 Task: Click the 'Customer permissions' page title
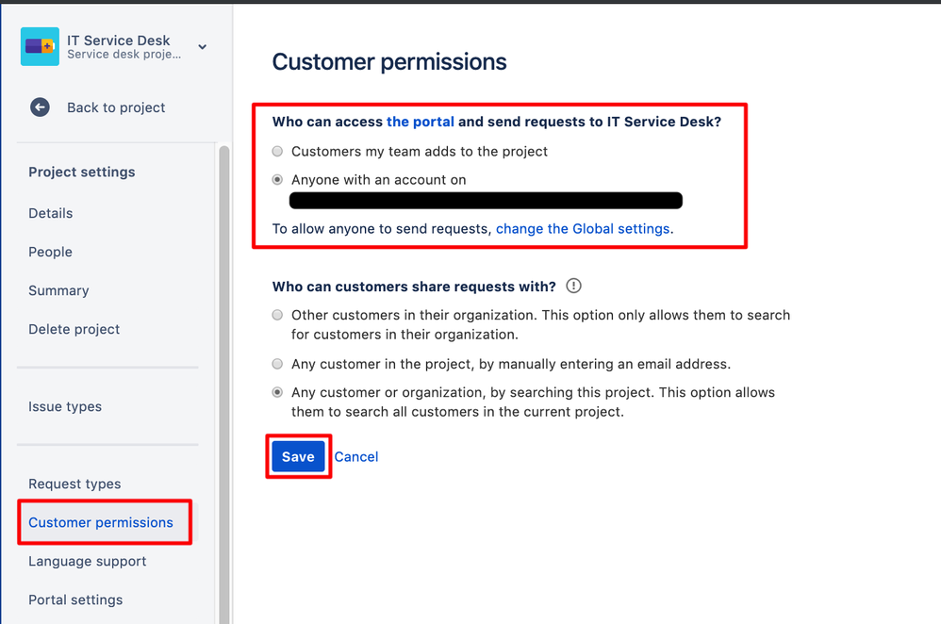coord(389,62)
